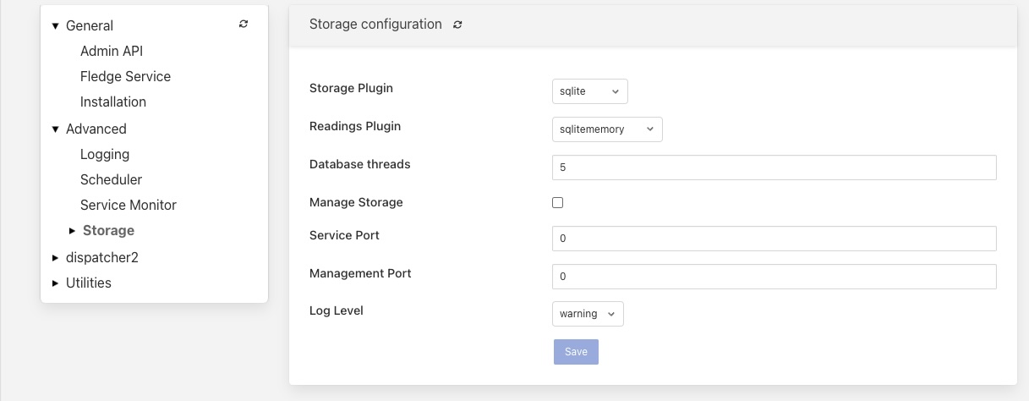Open the Storage Plugin dropdown

point(589,91)
